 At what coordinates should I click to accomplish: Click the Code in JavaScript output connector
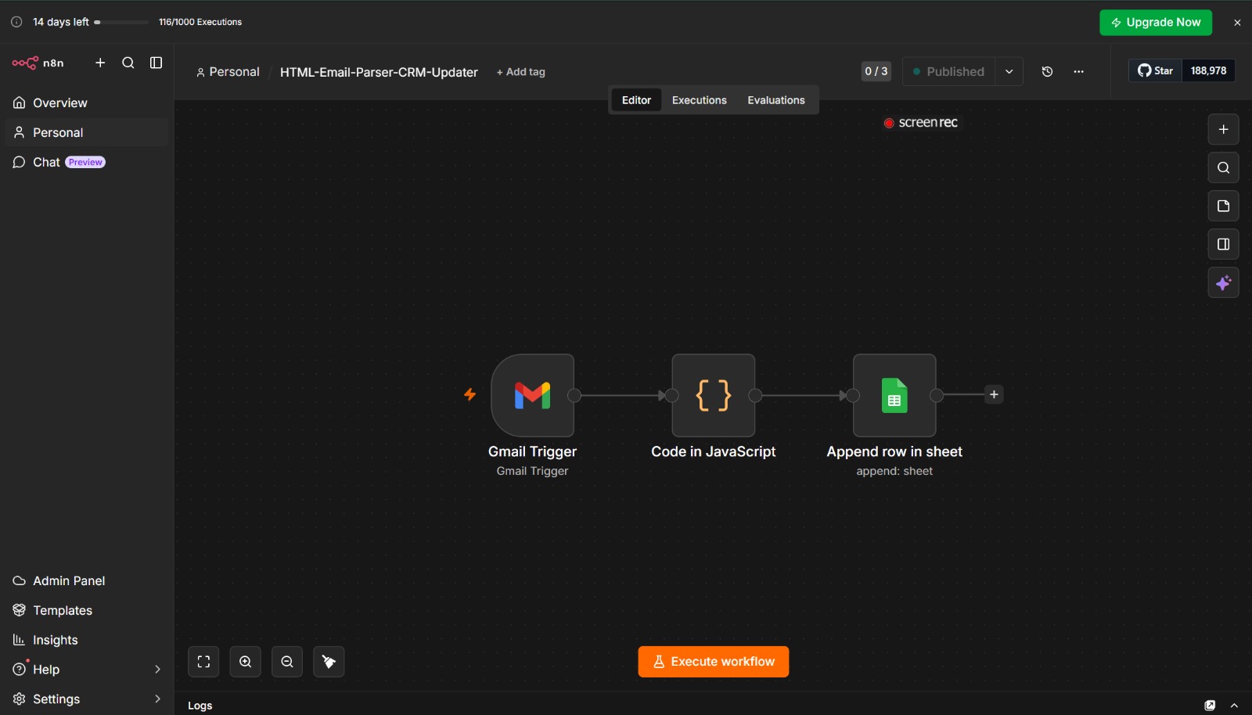coord(755,395)
